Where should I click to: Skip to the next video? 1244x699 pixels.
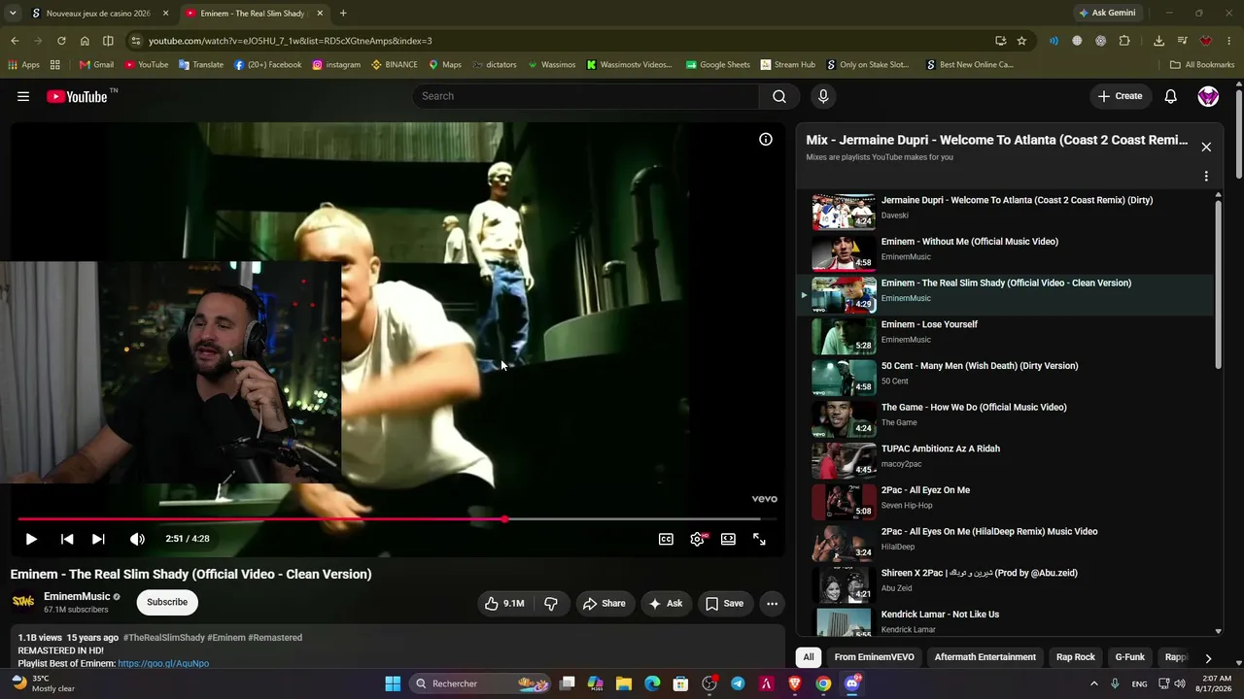point(98,539)
